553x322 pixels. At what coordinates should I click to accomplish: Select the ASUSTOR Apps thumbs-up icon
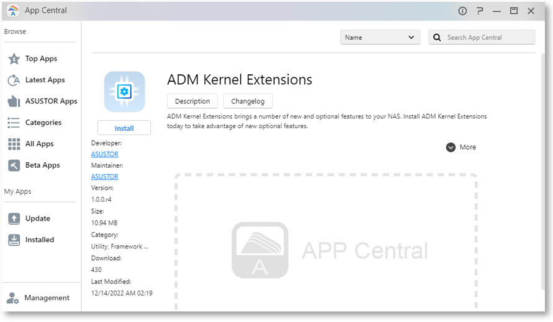point(14,102)
